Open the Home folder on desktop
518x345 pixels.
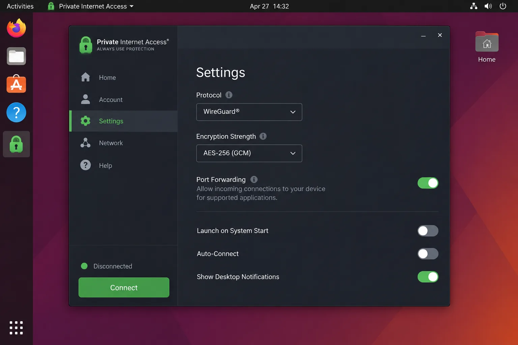487,47
